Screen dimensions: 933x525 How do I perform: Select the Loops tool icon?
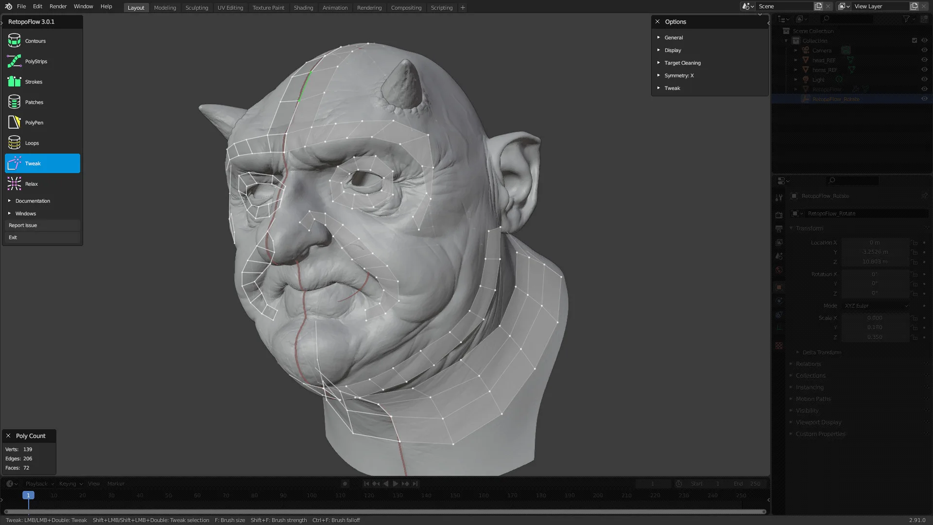pyautogui.click(x=14, y=143)
